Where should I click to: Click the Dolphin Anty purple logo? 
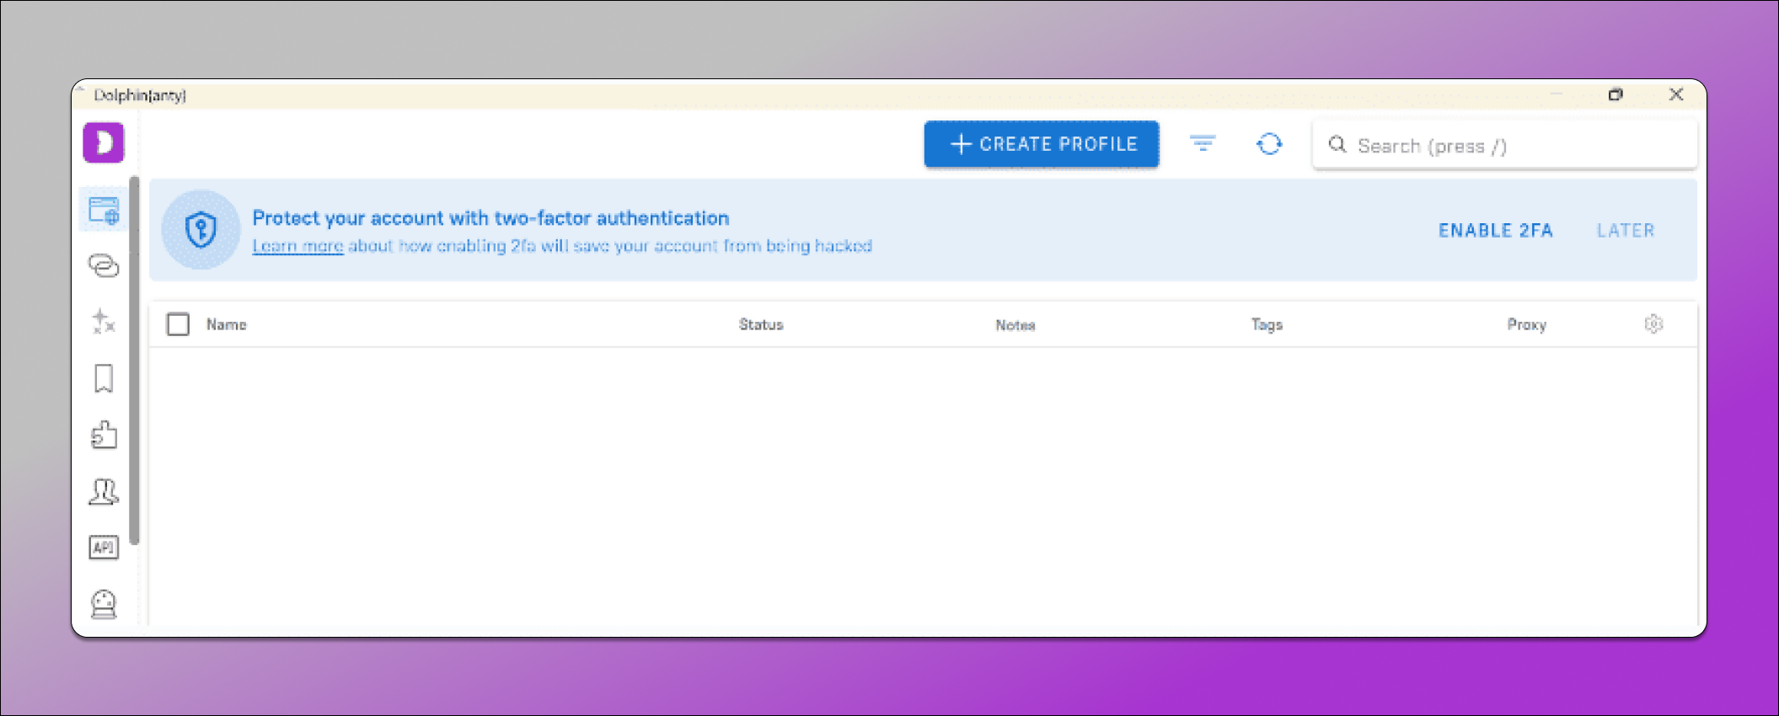coord(104,142)
